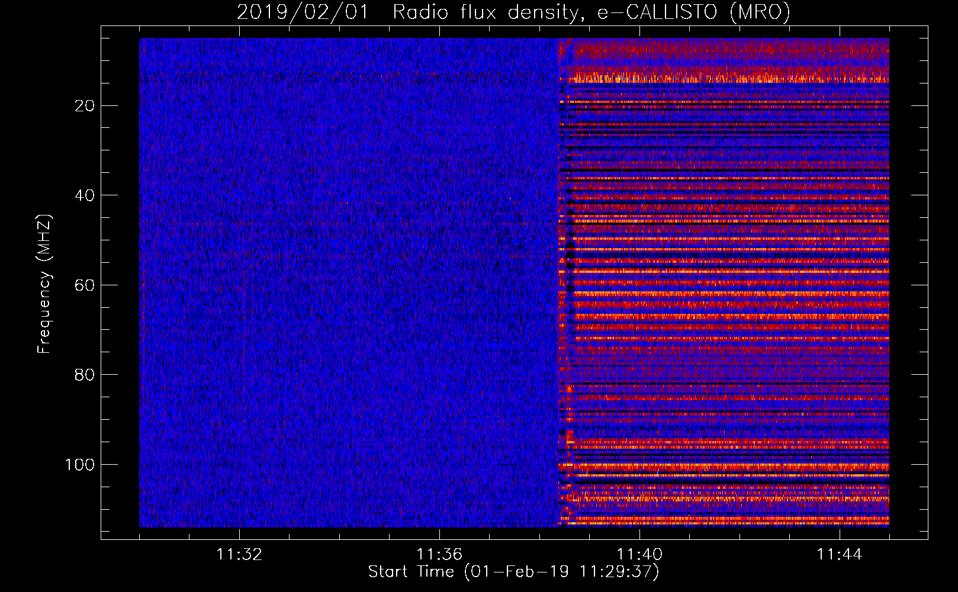Click the plot title '2019/02/01 Radio flux density, e-CALLISTO (MRO)'

(513, 12)
